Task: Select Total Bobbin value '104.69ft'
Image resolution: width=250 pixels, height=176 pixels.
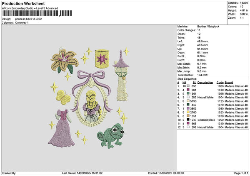Action: pyautogui.click(x=202, y=75)
